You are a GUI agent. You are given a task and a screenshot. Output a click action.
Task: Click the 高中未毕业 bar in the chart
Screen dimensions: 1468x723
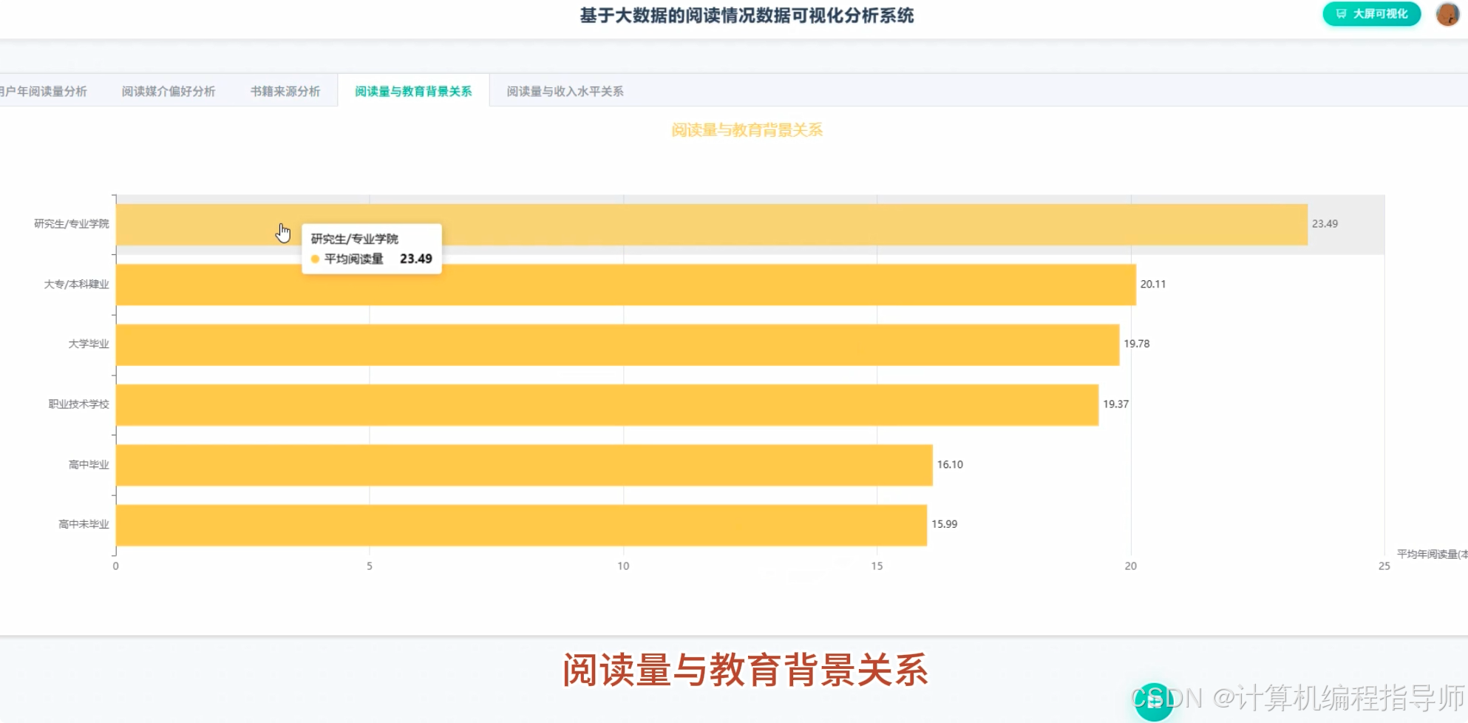tap(517, 524)
